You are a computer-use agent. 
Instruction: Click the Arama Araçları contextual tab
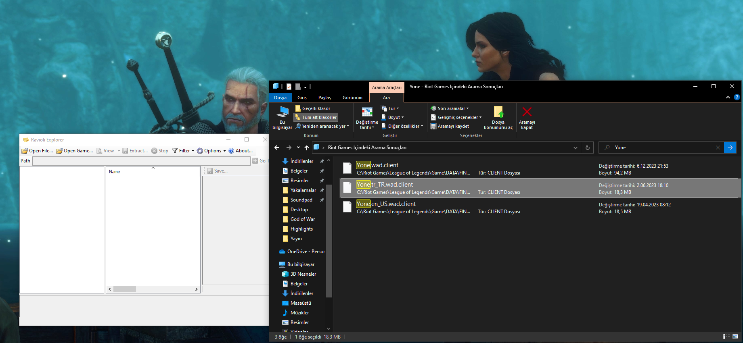pos(387,87)
